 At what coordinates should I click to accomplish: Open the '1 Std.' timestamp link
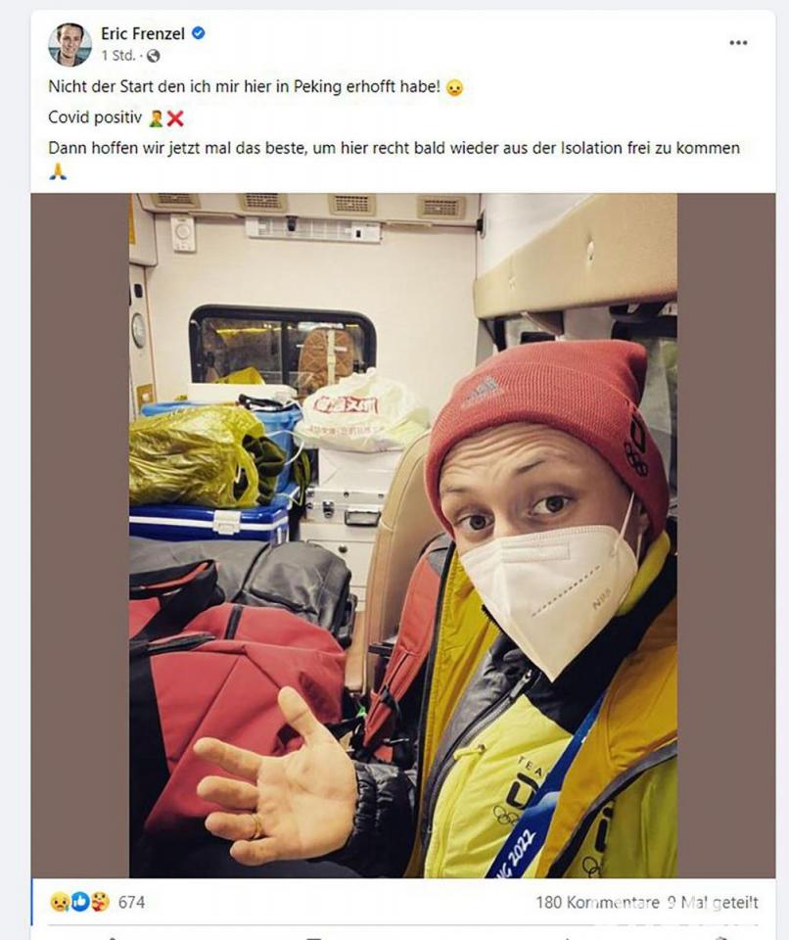click(x=118, y=56)
